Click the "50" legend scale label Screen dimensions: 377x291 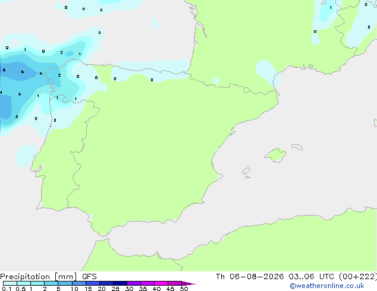pos(184,289)
